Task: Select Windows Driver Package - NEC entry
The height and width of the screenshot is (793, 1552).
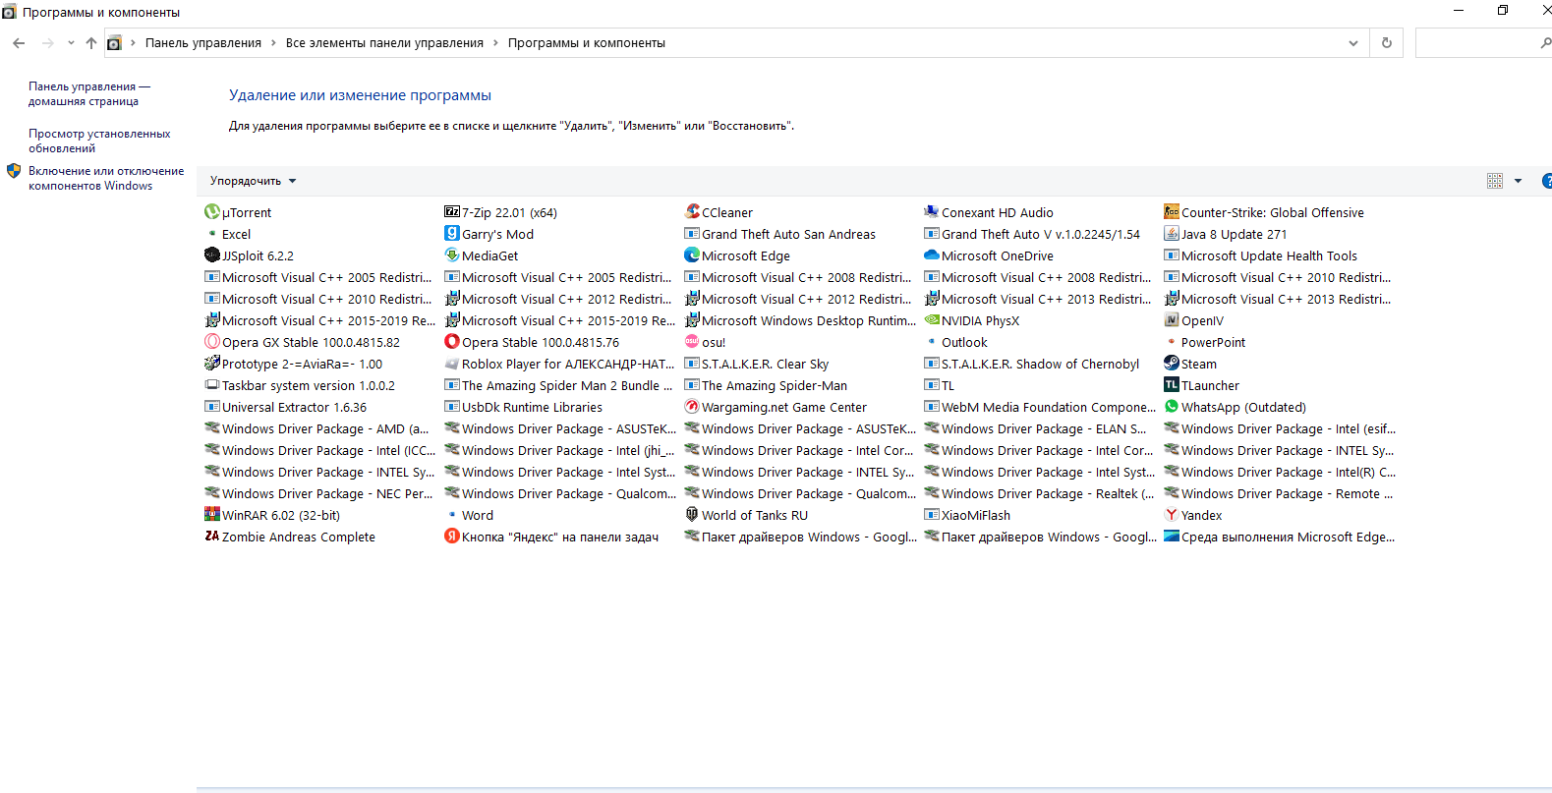Action: [x=318, y=493]
